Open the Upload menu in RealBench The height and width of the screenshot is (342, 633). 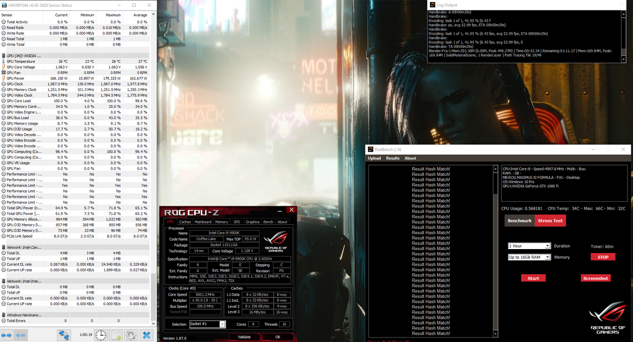374,158
